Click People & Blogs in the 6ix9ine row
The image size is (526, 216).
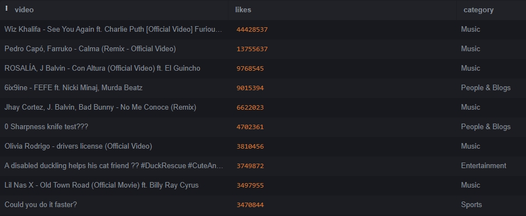click(x=486, y=88)
